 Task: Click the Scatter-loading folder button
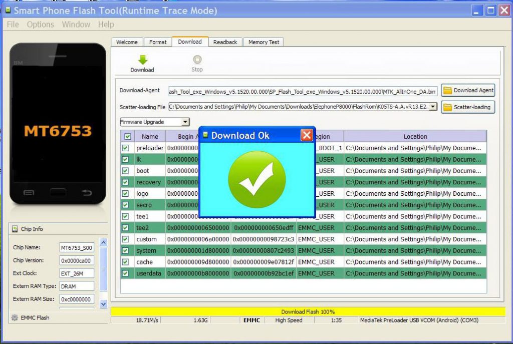click(x=468, y=107)
